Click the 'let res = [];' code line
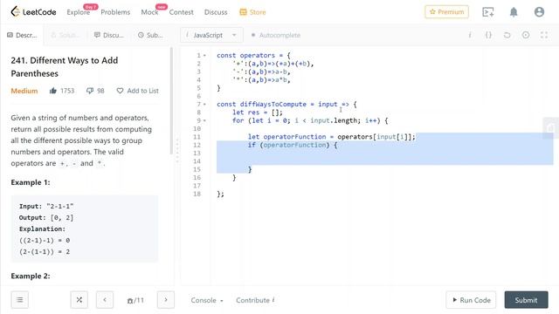Screen dimensions: 559x314 (258, 113)
